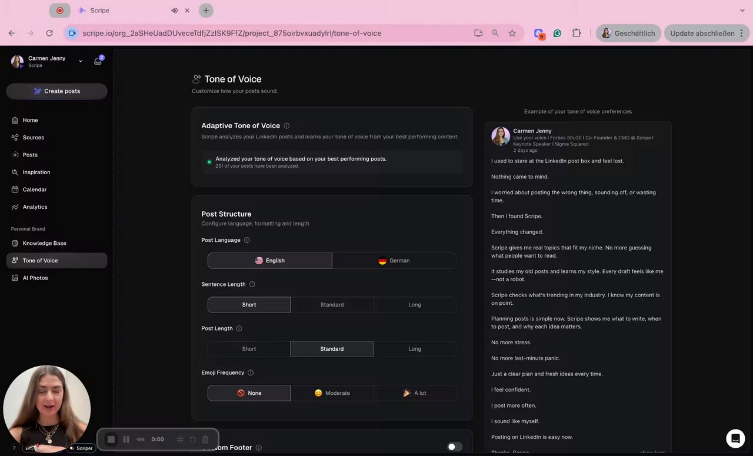The image size is (753, 456).
Task: Set Post Length to Short
Action: (x=249, y=349)
